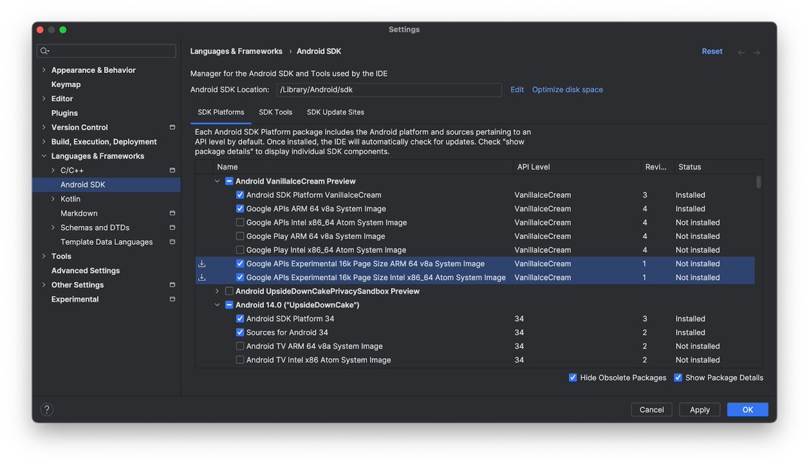Click the project-level icon next to Schemas and DTDs
809x465 pixels.
[x=172, y=227]
